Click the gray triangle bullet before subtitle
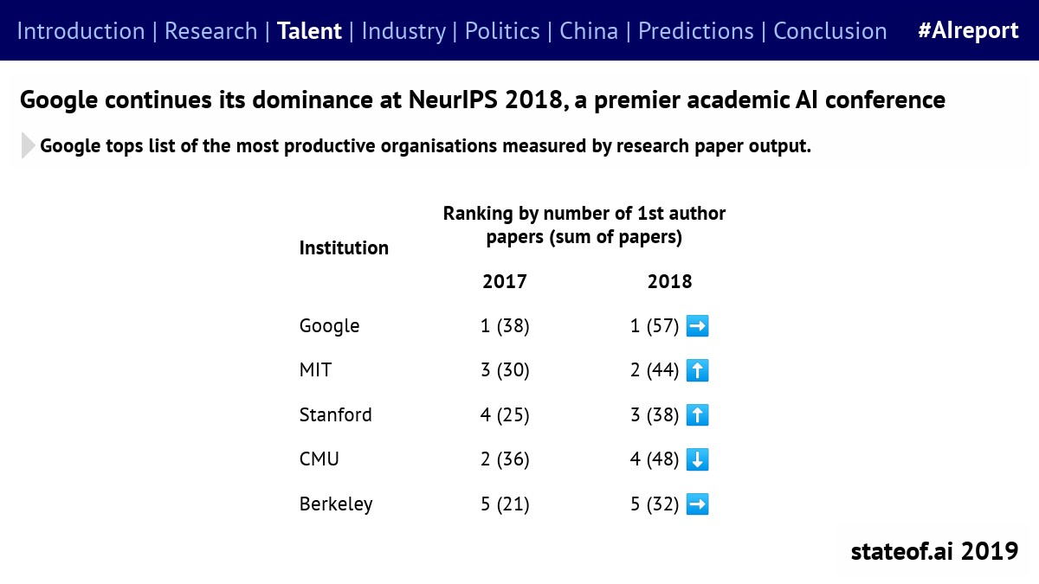 (x=29, y=146)
